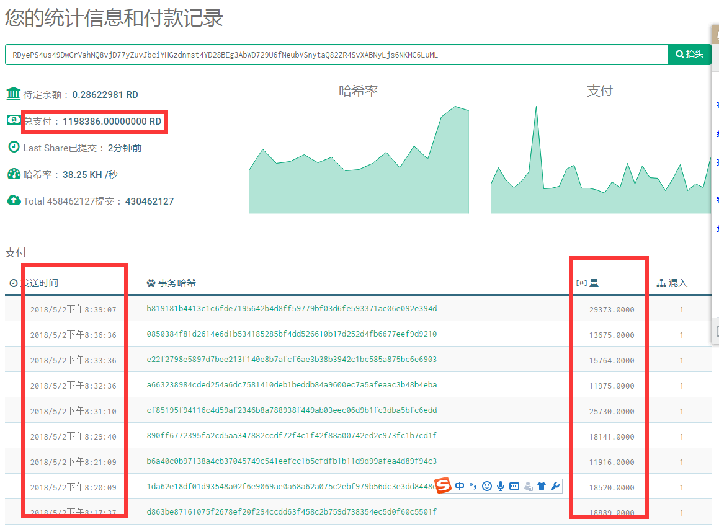Open the wrench settings icon on Sogou toolbar
This screenshot has width=719, height=527.
pyautogui.click(x=555, y=486)
